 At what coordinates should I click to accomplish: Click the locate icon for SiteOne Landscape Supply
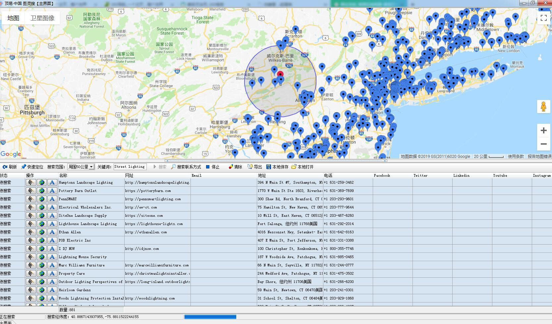[31, 215]
